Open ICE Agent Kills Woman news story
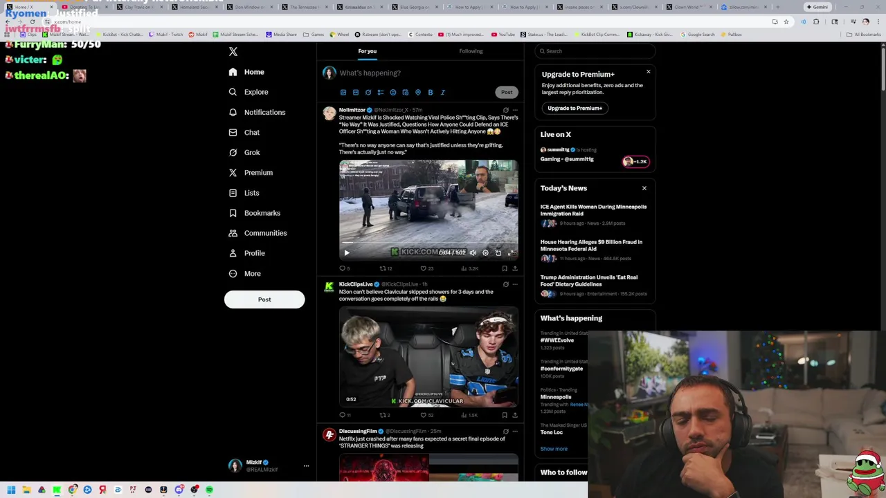The height and width of the screenshot is (498, 886). (x=595, y=214)
